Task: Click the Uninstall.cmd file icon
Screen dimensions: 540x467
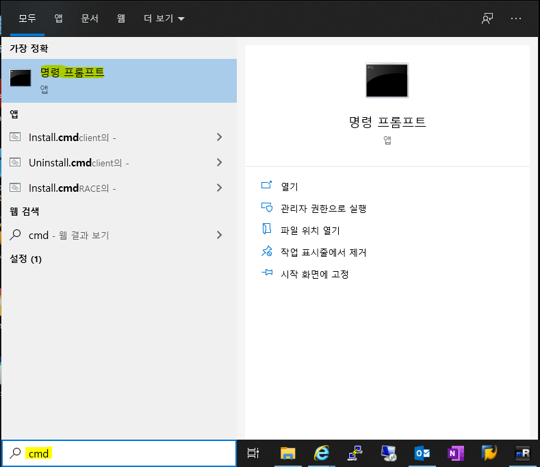Action: pos(15,162)
